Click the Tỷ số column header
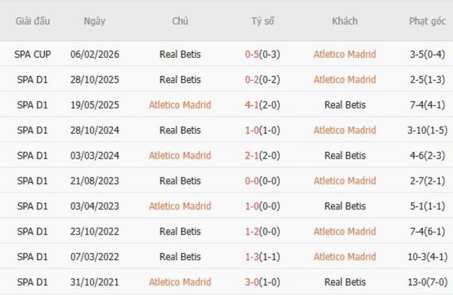453x295 pixels. click(263, 21)
